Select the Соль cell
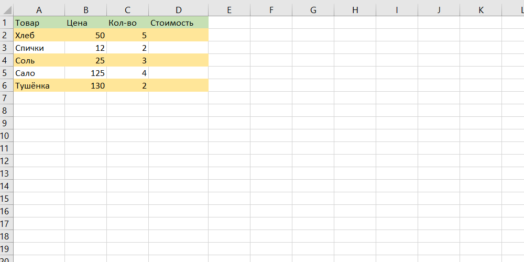The image size is (524, 262). coord(39,60)
